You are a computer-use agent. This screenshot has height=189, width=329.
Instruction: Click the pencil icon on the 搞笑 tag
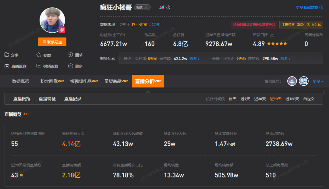(x=147, y=7)
